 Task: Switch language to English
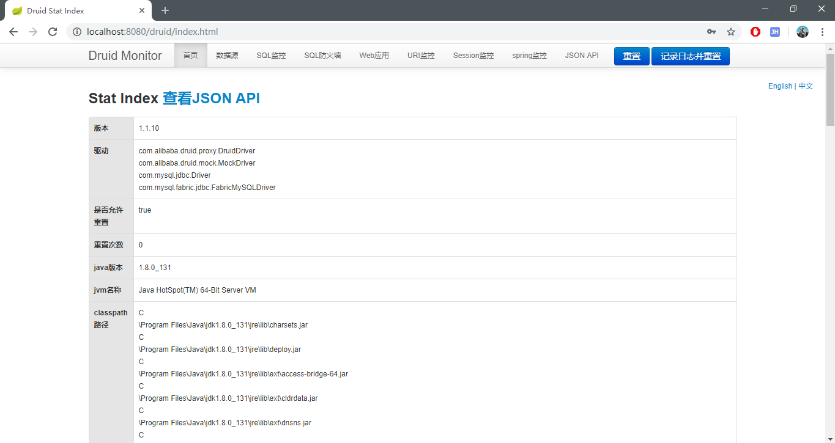(780, 86)
